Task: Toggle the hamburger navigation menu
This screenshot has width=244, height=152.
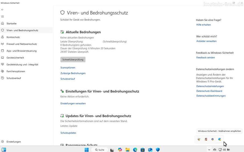Action: [x=2, y=17]
